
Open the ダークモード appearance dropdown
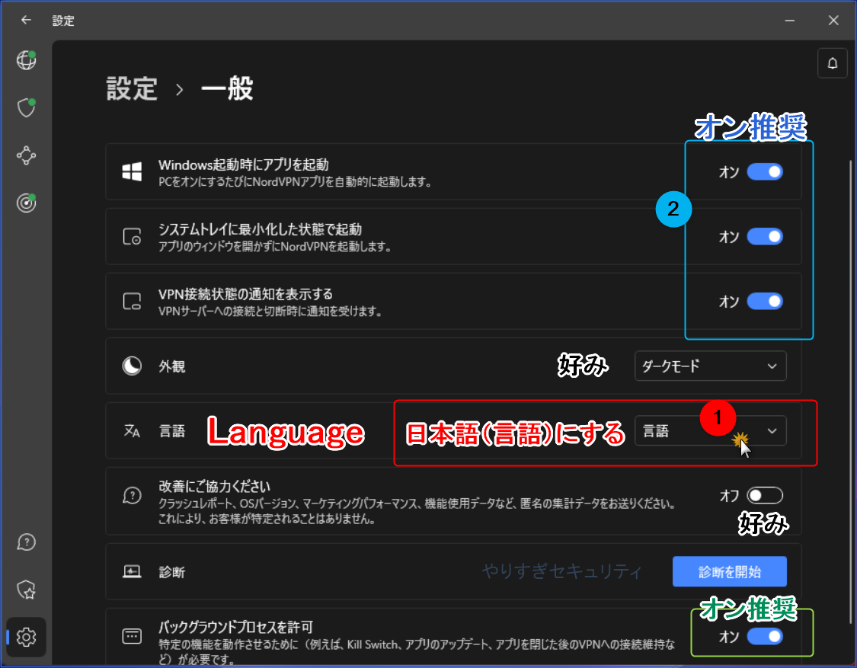[710, 366]
